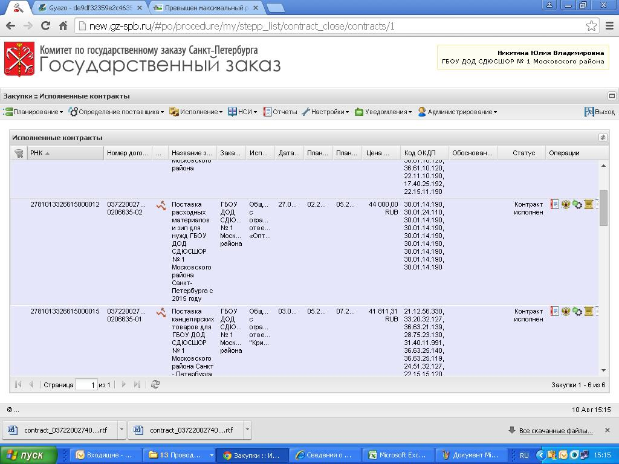
Task: Go to first page of grid
Action: (x=18, y=384)
